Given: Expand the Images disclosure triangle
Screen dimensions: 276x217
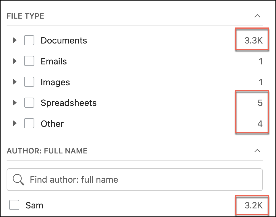Looking at the screenshot, I should coord(15,82).
